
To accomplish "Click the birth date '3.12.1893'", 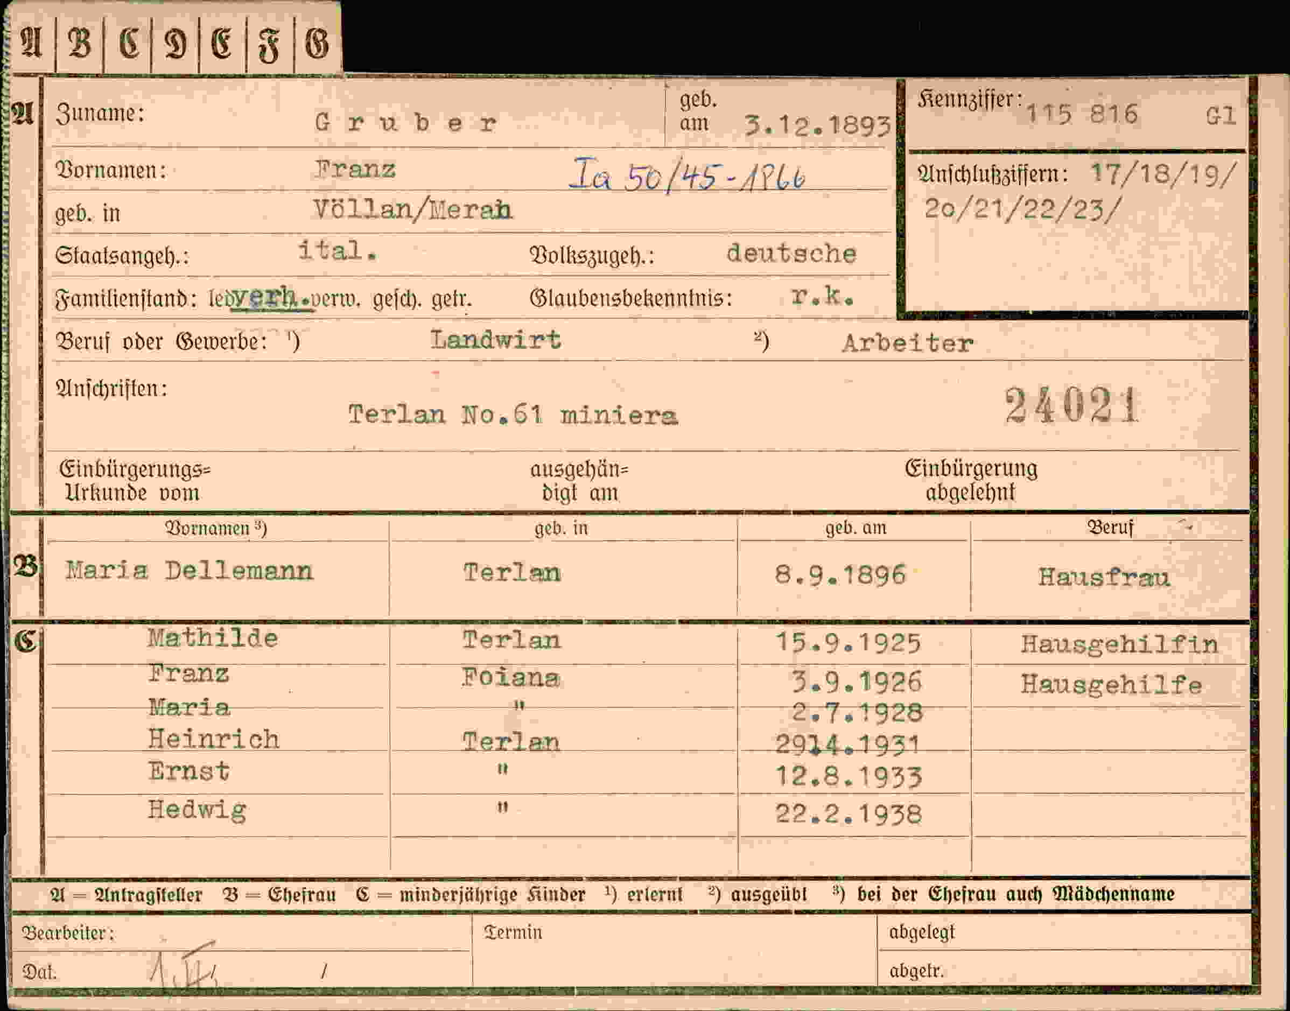I will tap(818, 125).
